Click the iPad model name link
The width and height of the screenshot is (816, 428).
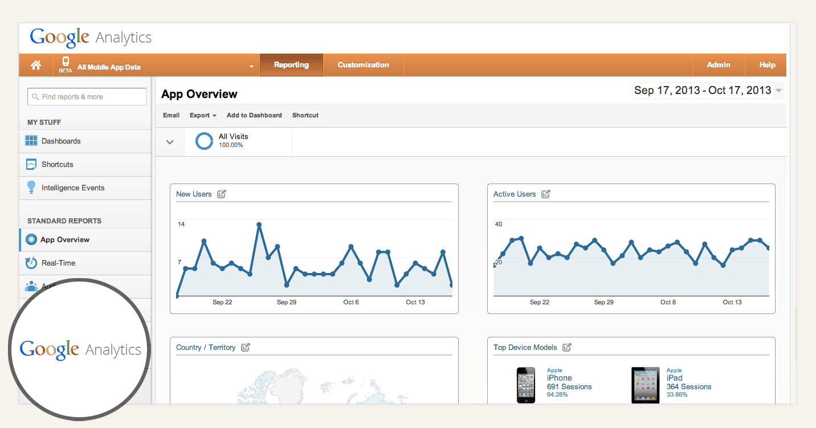click(x=674, y=378)
